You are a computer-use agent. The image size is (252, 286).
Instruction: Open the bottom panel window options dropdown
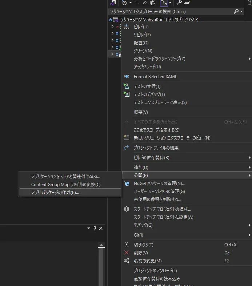(x=89, y=228)
